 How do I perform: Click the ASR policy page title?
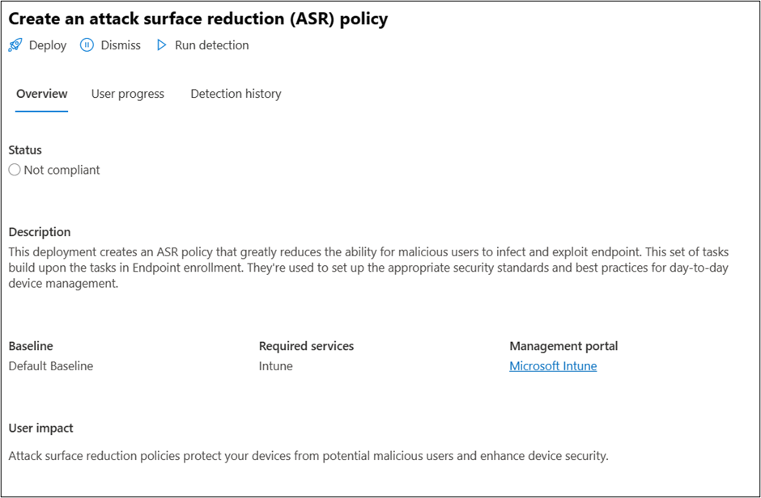tap(198, 19)
